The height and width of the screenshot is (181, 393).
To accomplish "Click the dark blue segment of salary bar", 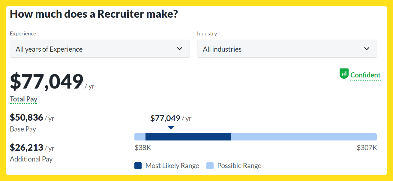I will pos(188,137).
